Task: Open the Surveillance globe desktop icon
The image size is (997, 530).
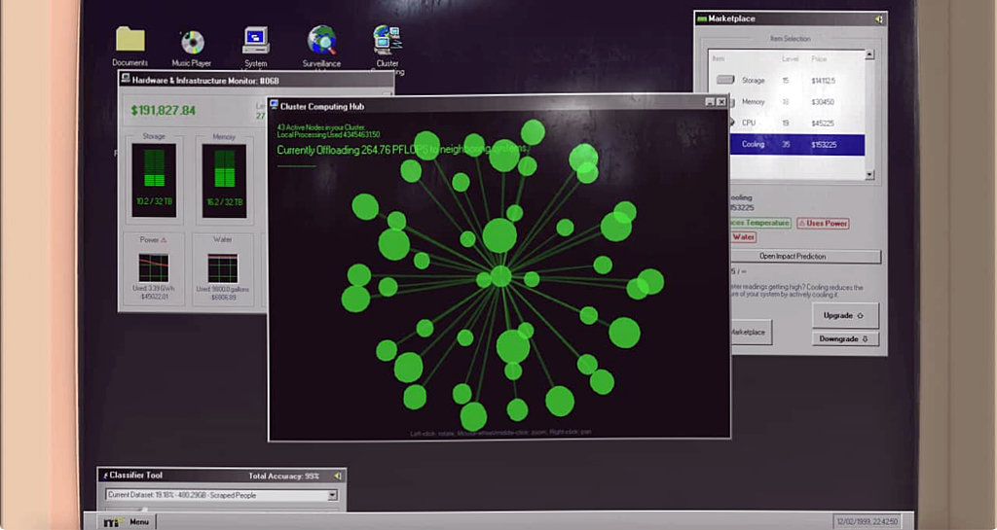Action: point(321,40)
